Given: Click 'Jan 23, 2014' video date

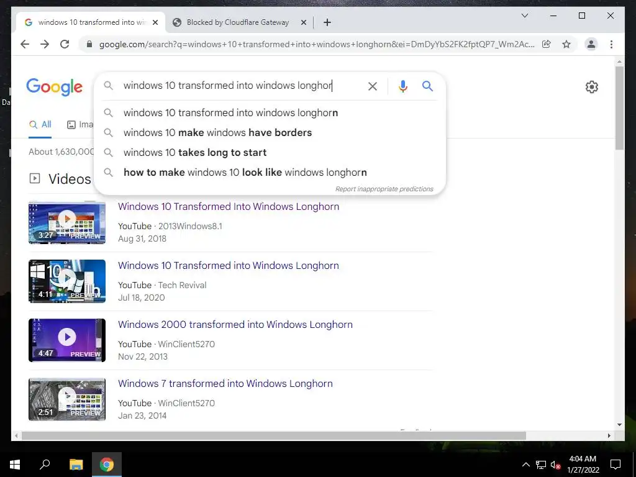Looking at the screenshot, I should [x=142, y=416].
